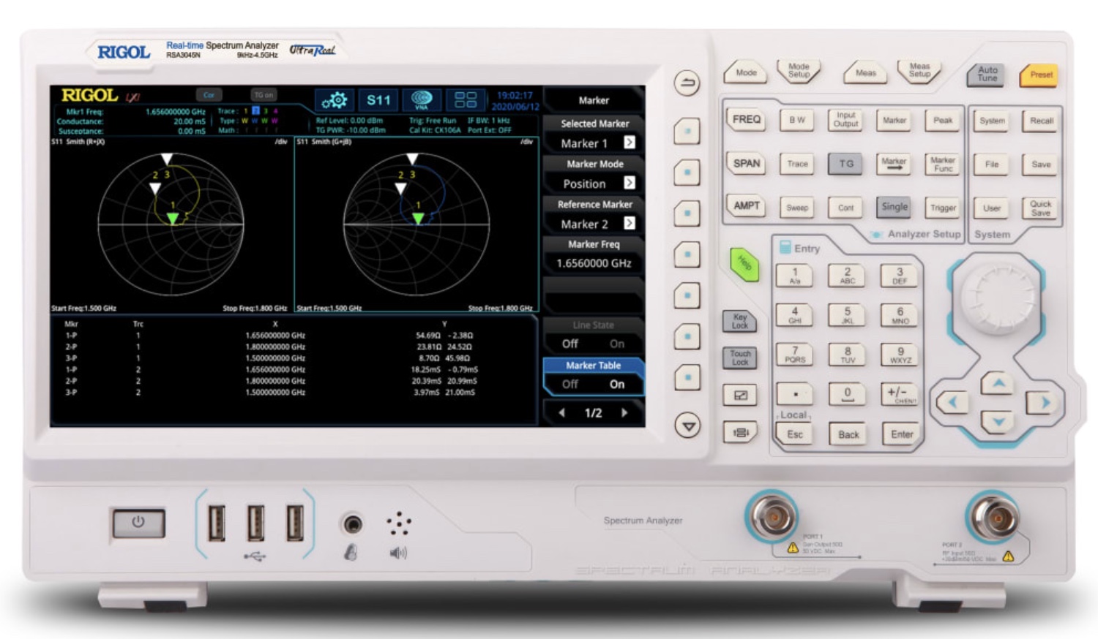Go to previous softmenu page arrow

coord(561,413)
